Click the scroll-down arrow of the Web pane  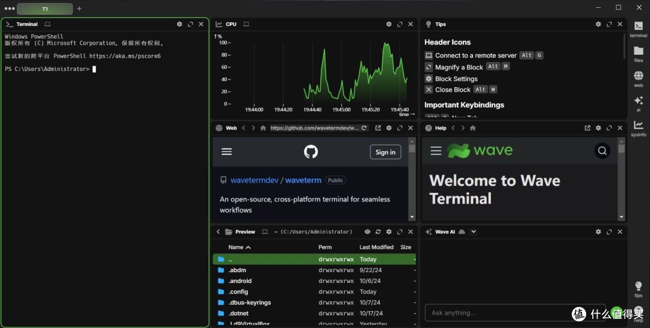(412, 217)
